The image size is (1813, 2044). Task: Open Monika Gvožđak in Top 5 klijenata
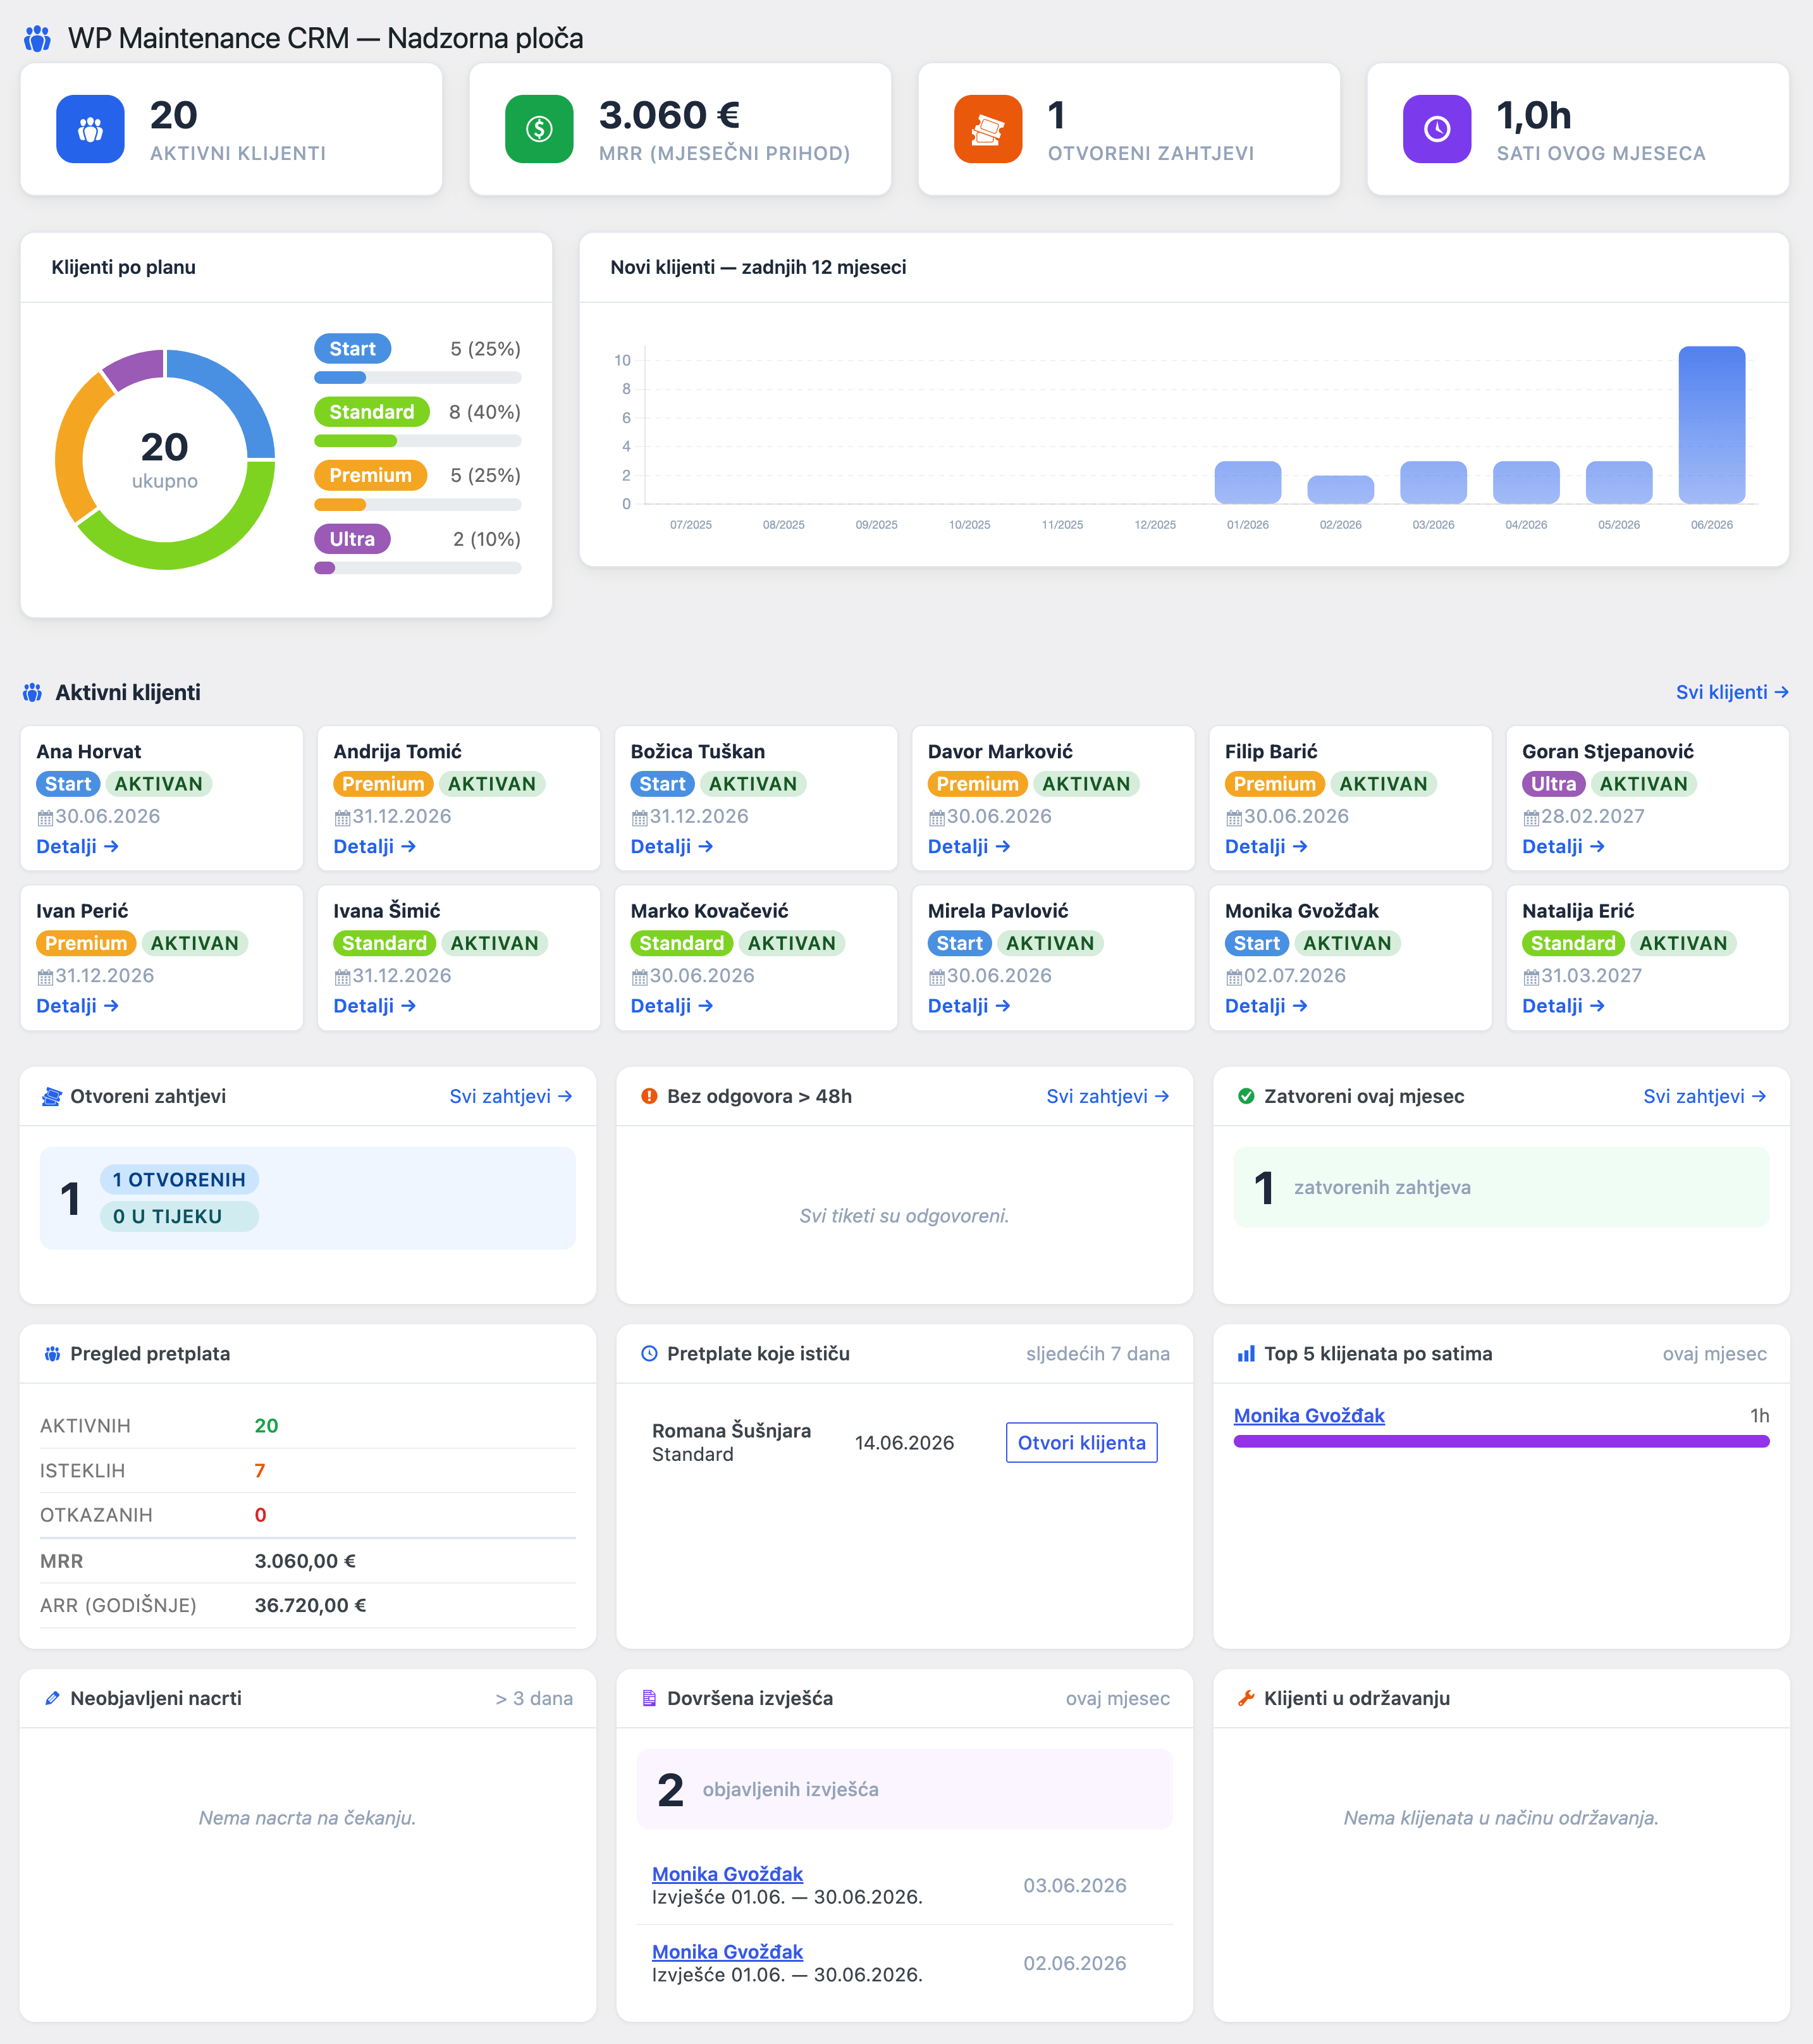(x=1309, y=1415)
